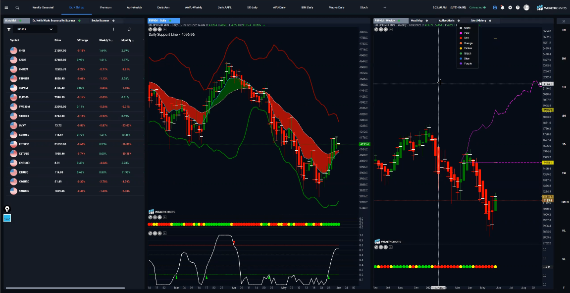Select the Green color option
570x293 pixels.
click(467, 53)
